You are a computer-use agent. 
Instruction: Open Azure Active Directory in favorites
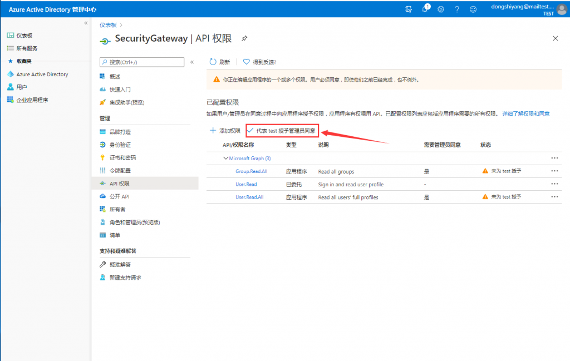click(x=42, y=74)
